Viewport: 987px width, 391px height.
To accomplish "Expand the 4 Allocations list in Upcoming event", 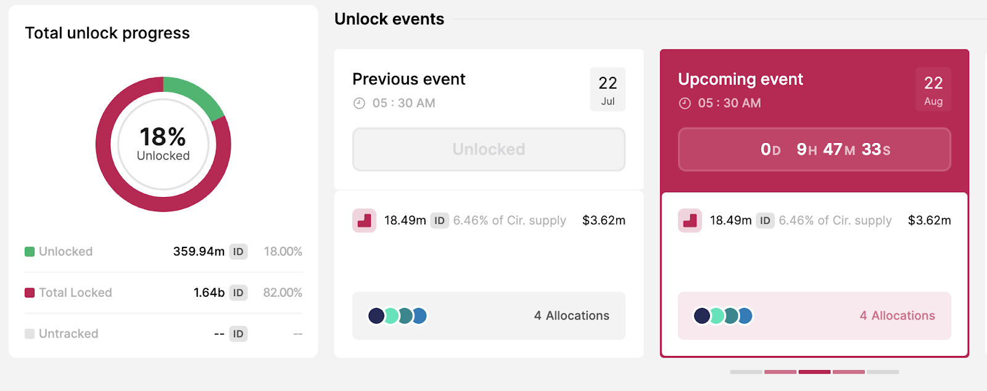I will [x=896, y=316].
